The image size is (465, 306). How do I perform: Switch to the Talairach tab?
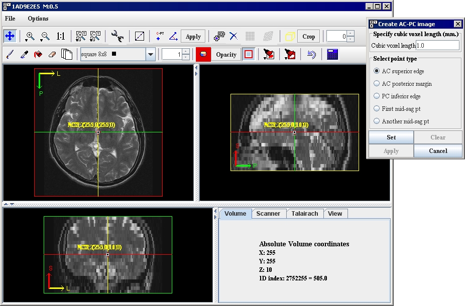pyautogui.click(x=304, y=214)
